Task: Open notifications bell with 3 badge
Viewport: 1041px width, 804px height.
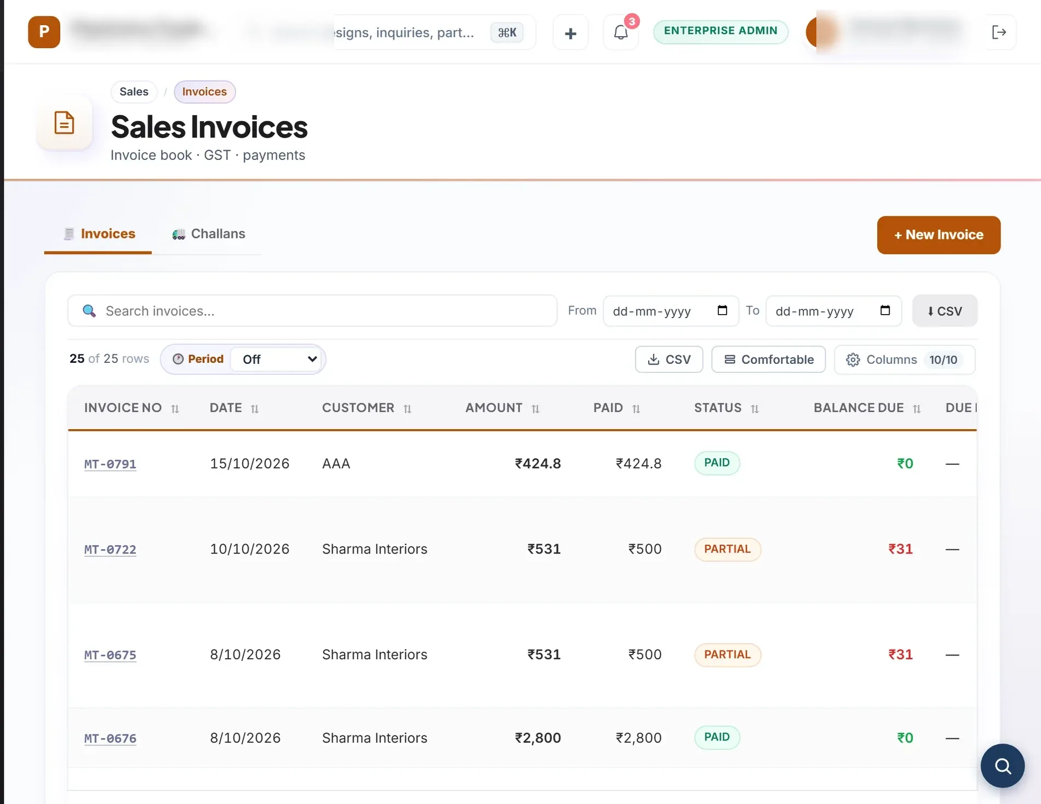Action: pos(621,32)
